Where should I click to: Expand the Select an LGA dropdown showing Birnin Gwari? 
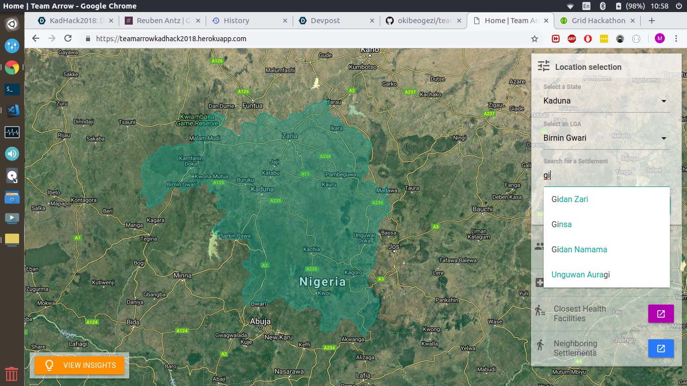606,138
